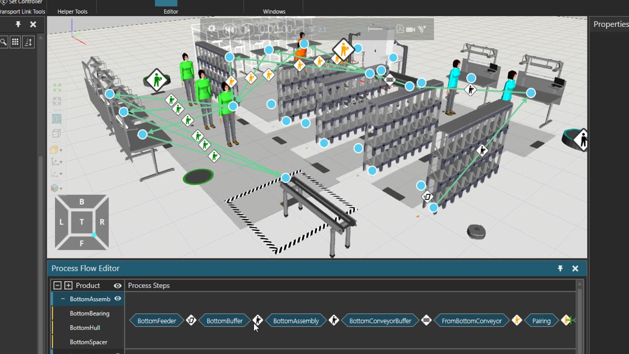Open the Windows ribbon tab

(274, 11)
